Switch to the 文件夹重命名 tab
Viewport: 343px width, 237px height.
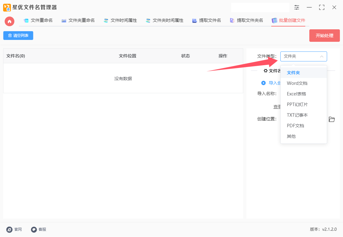pyautogui.click(x=78, y=20)
